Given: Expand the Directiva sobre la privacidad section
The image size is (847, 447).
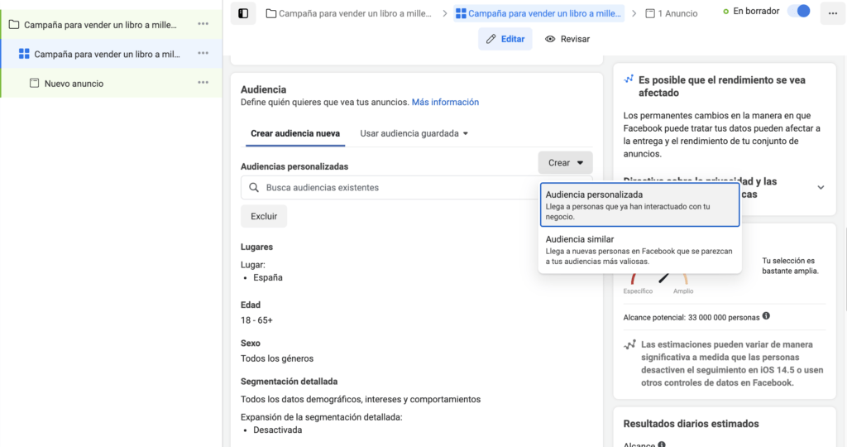Looking at the screenshot, I should [820, 187].
